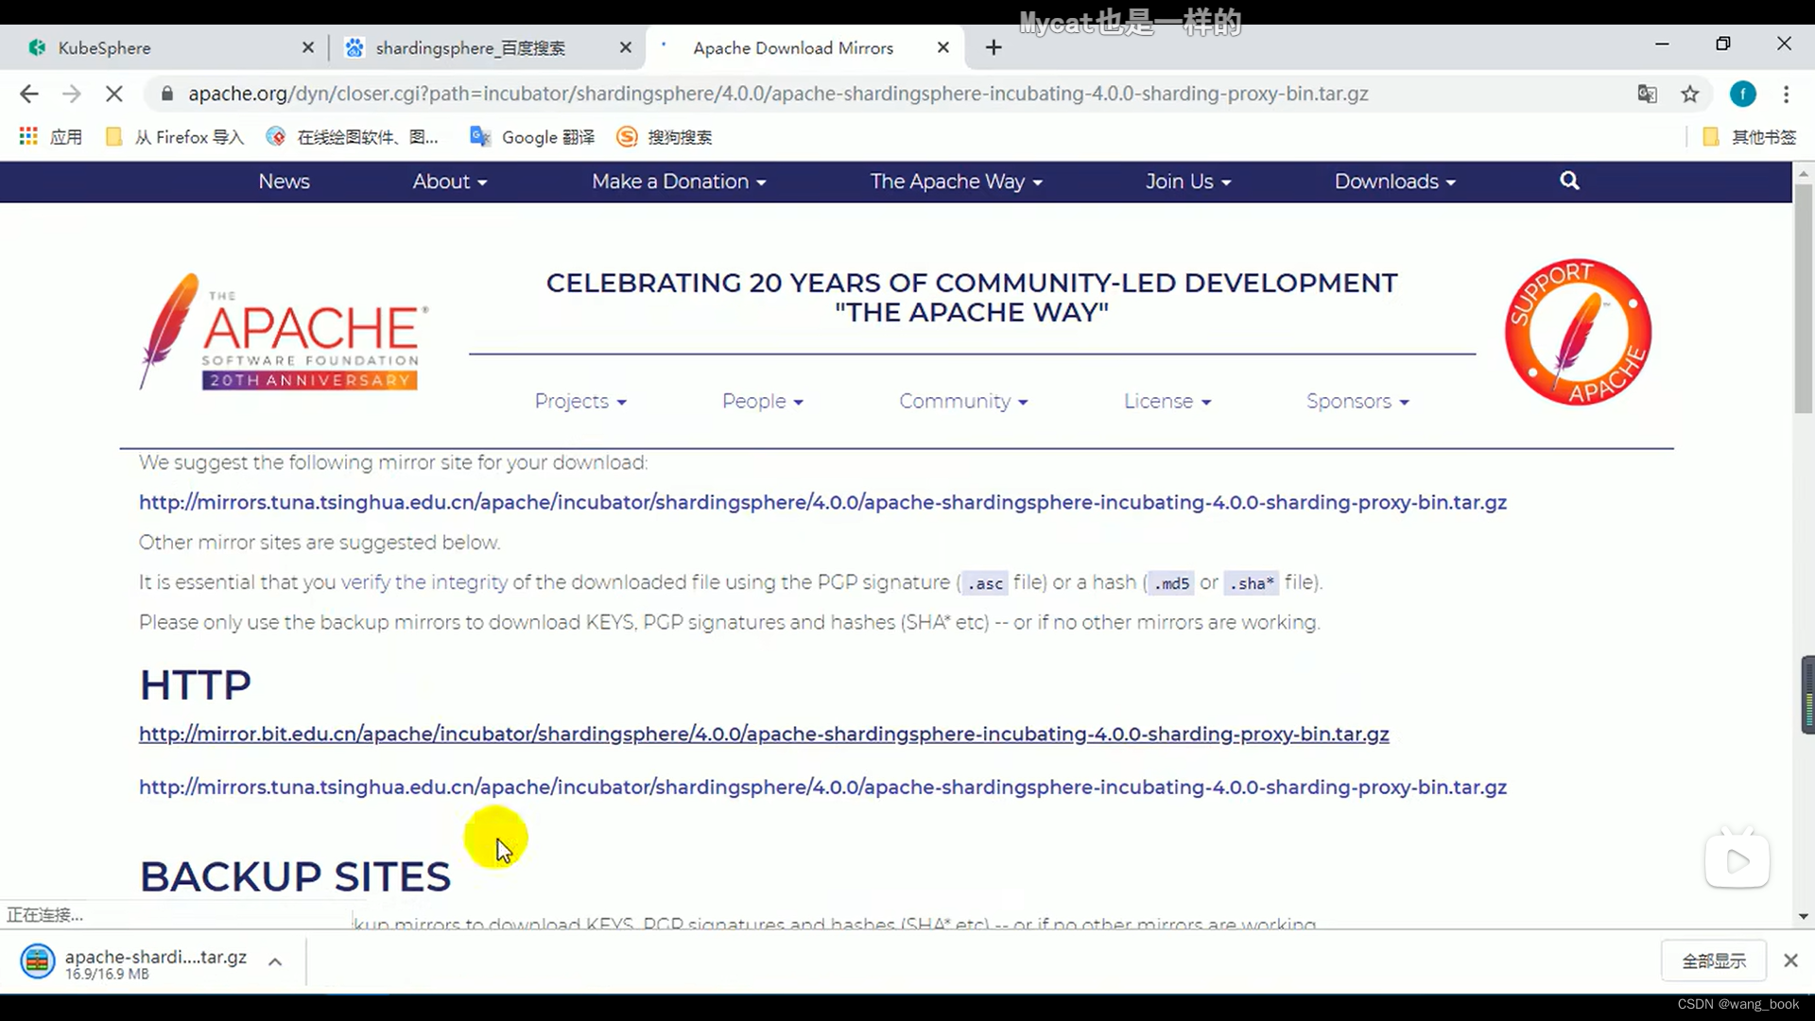This screenshot has width=1815, height=1021.
Task: Open the apps grid shortcut in bookmarks bar
Action: pos(50,137)
